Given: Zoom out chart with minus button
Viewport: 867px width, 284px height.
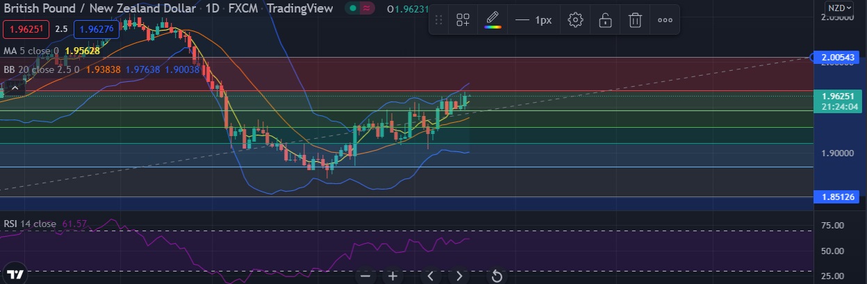Looking at the screenshot, I should 365,276.
